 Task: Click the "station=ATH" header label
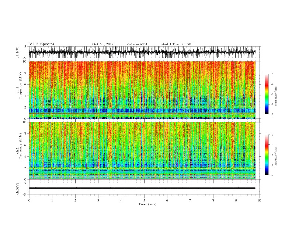coord(137,44)
